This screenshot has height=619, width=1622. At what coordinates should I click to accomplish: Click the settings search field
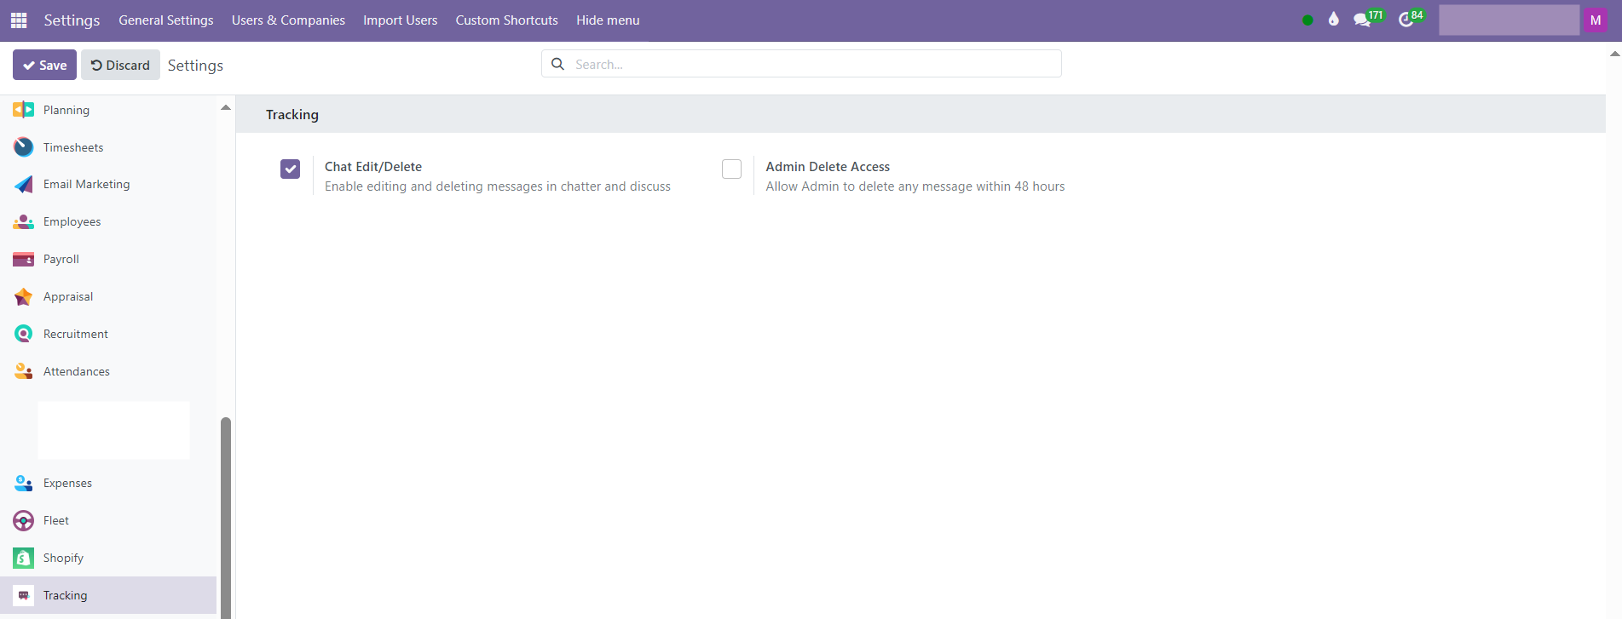point(801,64)
